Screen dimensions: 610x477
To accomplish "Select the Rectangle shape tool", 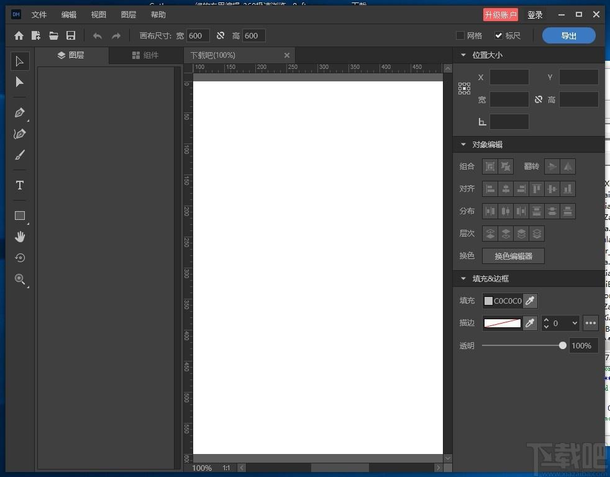I will coord(19,216).
